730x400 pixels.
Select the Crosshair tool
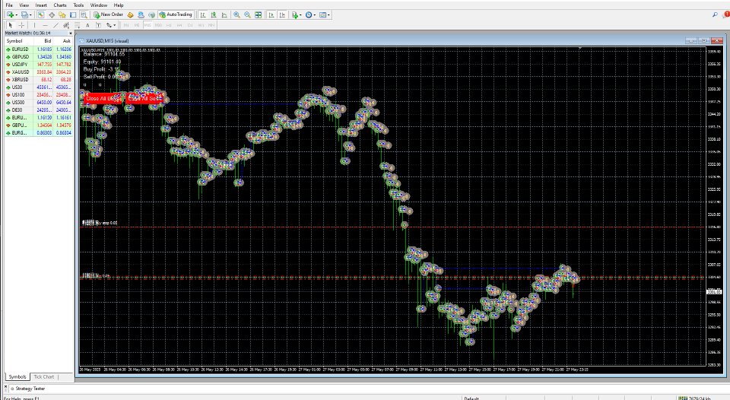[x=21, y=25]
